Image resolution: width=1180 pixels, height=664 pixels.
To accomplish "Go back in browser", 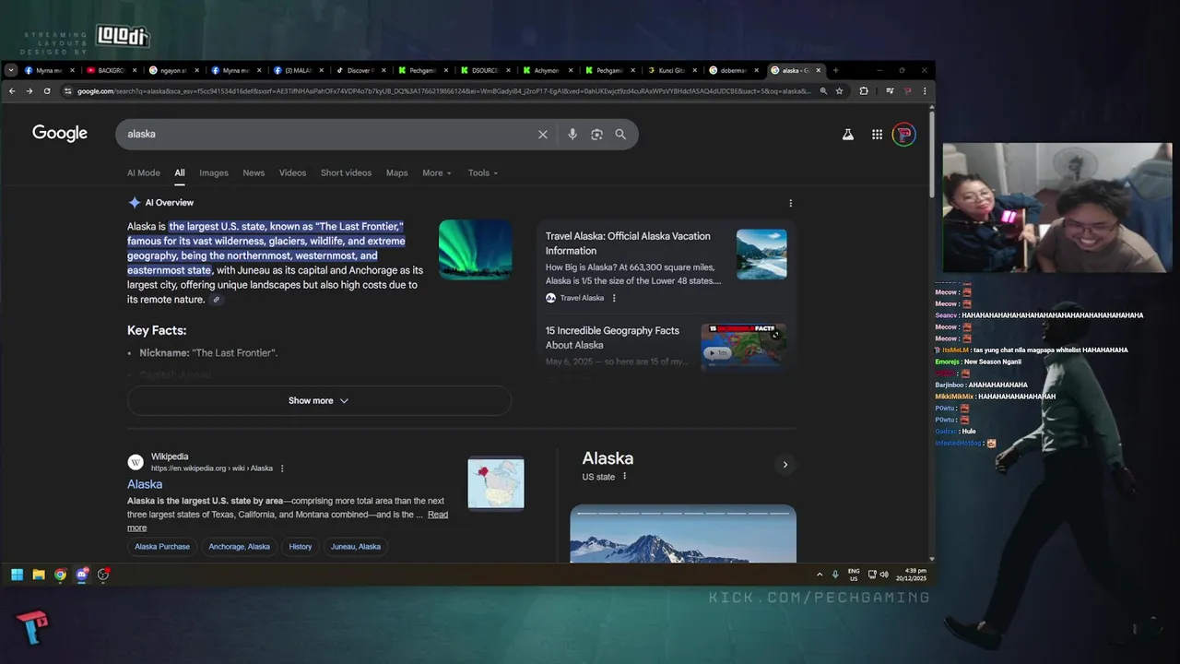I will [x=12, y=91].
